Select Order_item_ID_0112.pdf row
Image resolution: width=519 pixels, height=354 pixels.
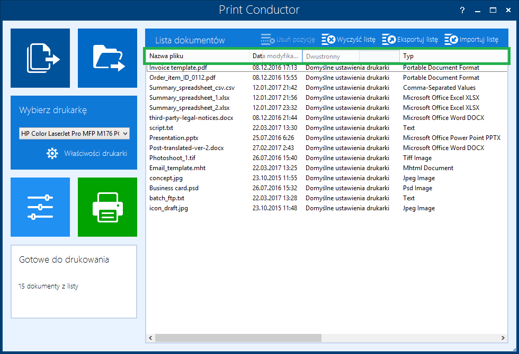pyautogui.click(x=326, y=78)
